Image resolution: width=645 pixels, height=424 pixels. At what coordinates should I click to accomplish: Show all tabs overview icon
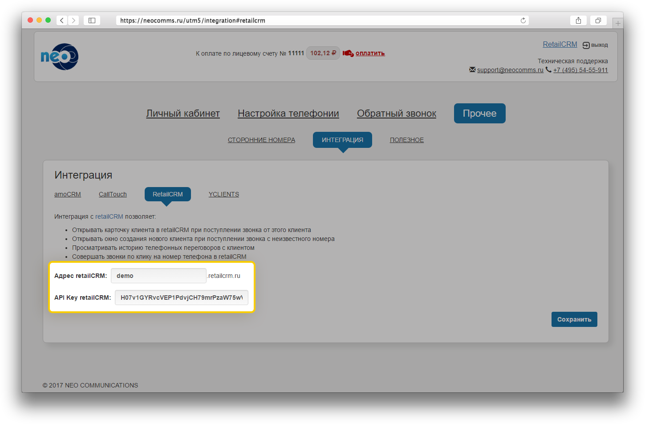point(598,20)
